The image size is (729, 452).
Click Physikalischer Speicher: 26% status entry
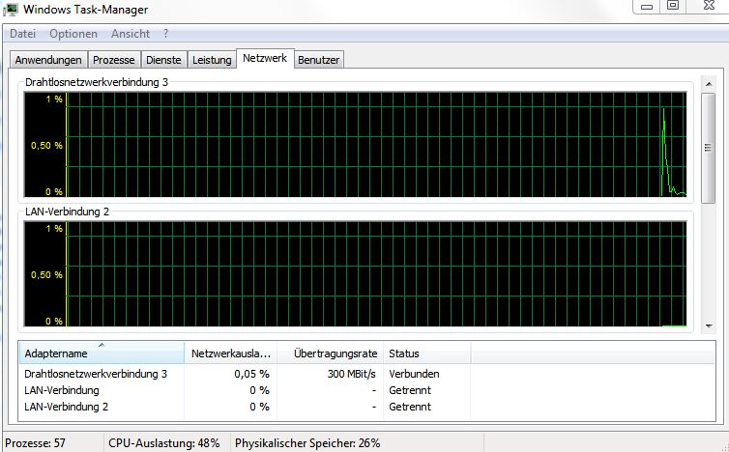point(307,443)
